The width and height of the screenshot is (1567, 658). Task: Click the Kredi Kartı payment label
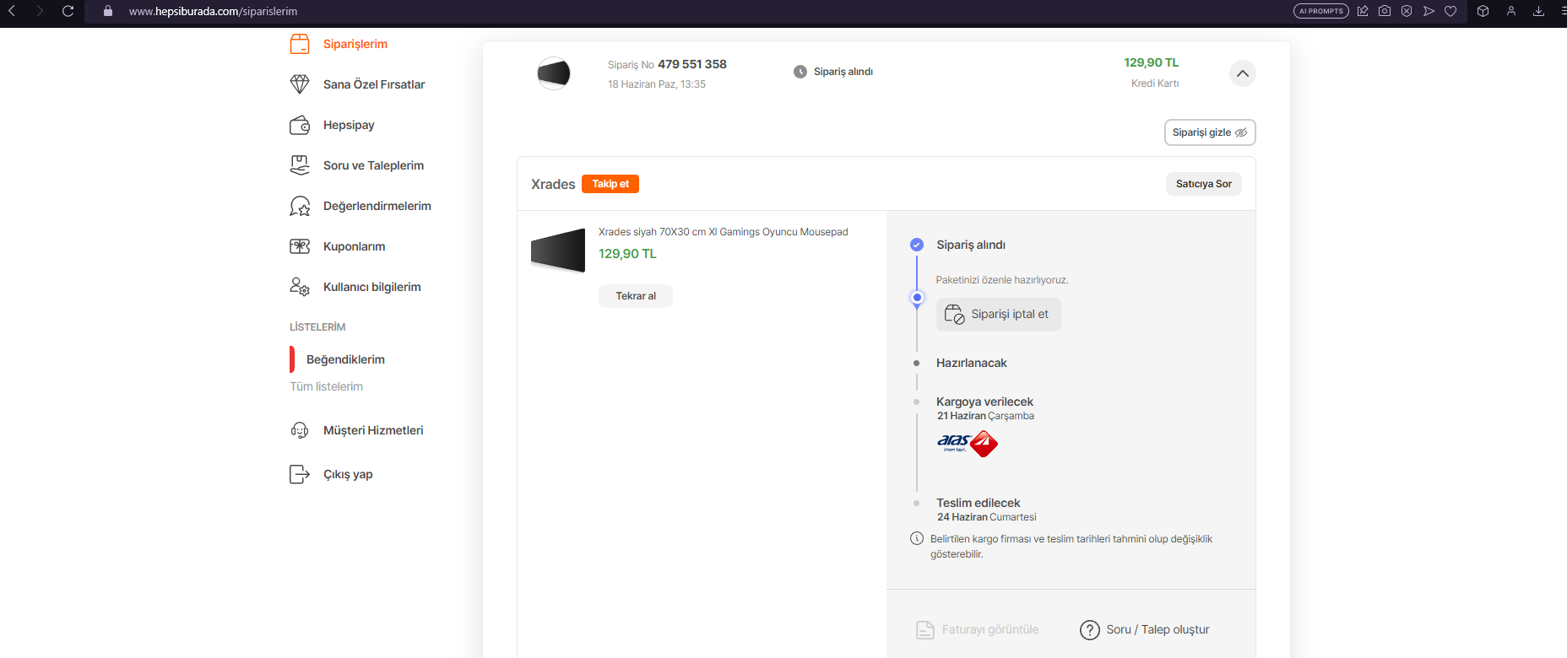pos(1155,84)
